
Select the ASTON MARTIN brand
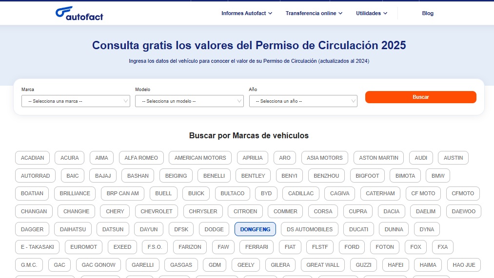click(379, 158)
